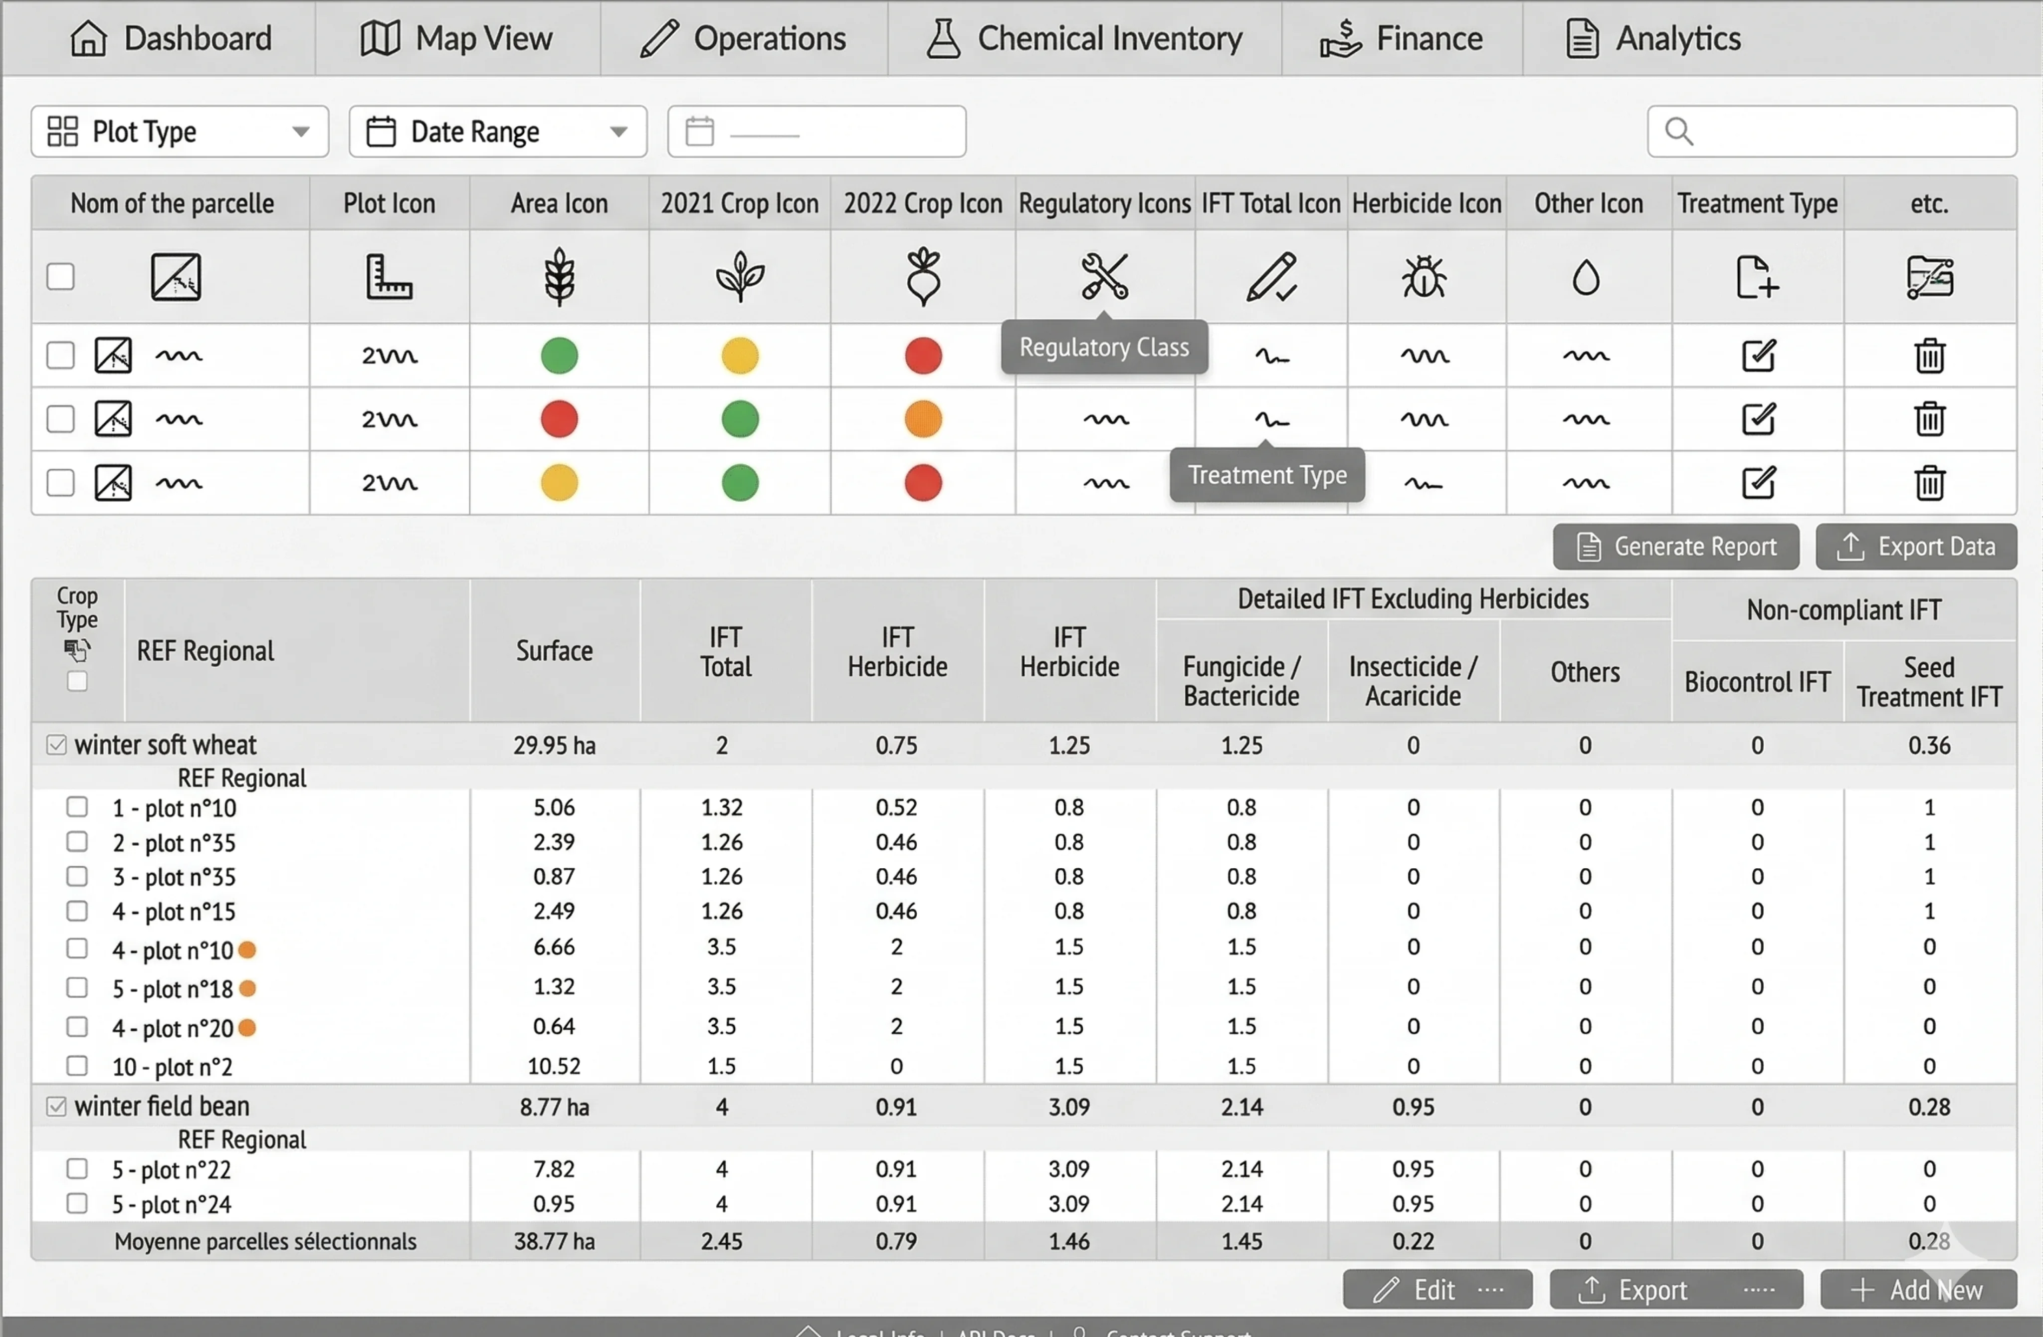The height and width of the screenshot is (1337, 2043).
Task: Open the Date Range dropdown
Action: (x=497, y=131)
